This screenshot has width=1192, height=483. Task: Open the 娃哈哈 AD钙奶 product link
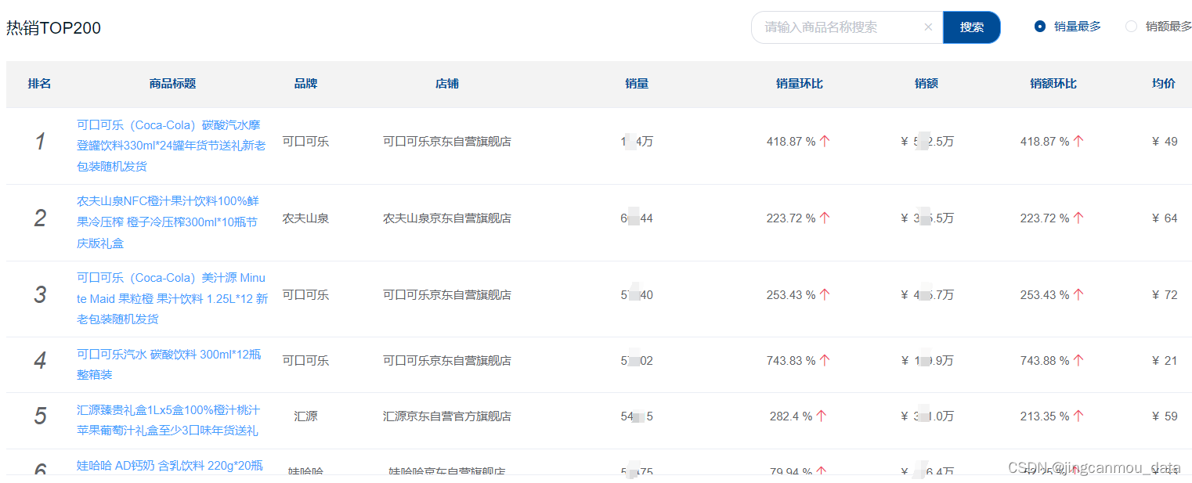(170, 466)
